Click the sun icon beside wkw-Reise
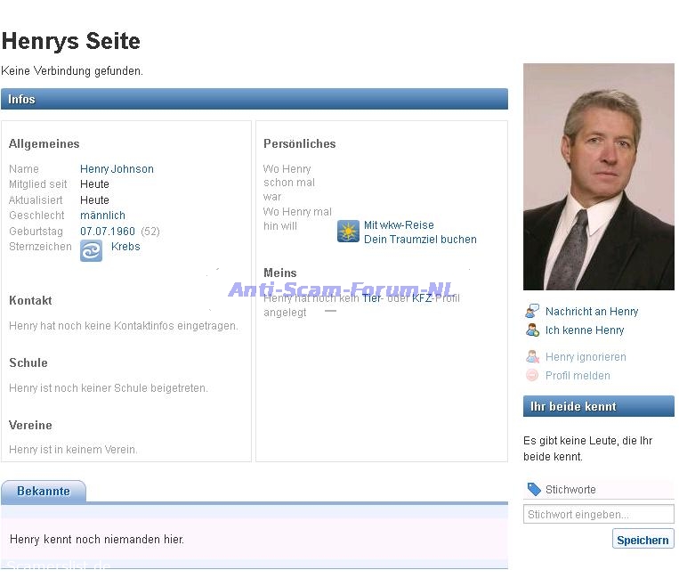The image size is (679, 578). pyautogui.click(x=348, y=232)
